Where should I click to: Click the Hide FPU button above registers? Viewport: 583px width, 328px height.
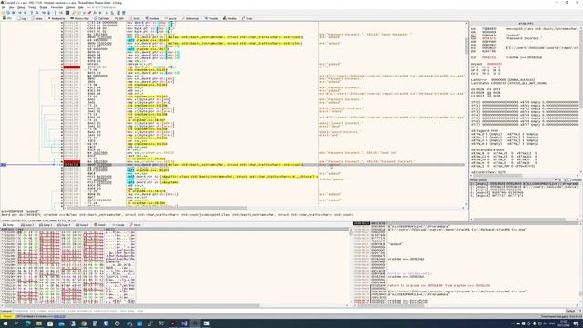(525, 23)
